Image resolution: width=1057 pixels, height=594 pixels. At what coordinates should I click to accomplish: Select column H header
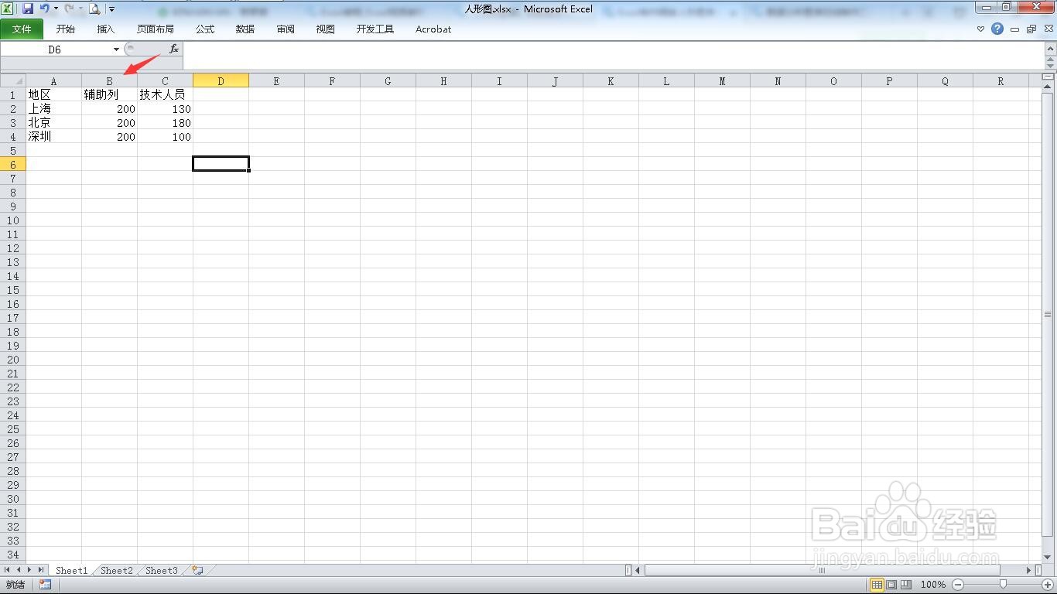coord(443,80)
